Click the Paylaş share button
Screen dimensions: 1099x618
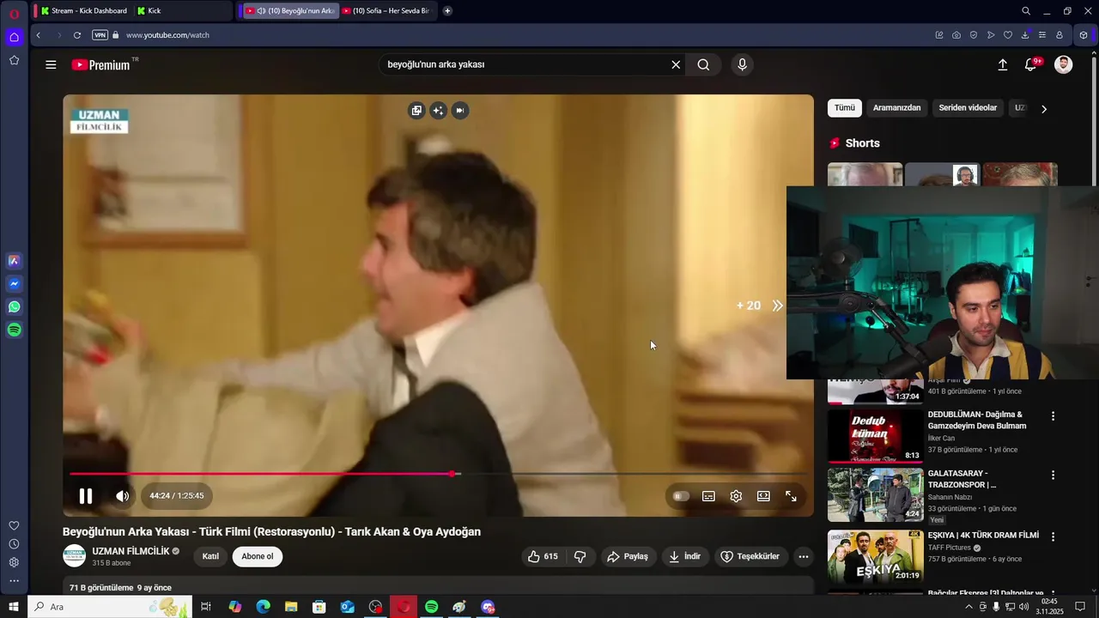click(x=628, y=556)
